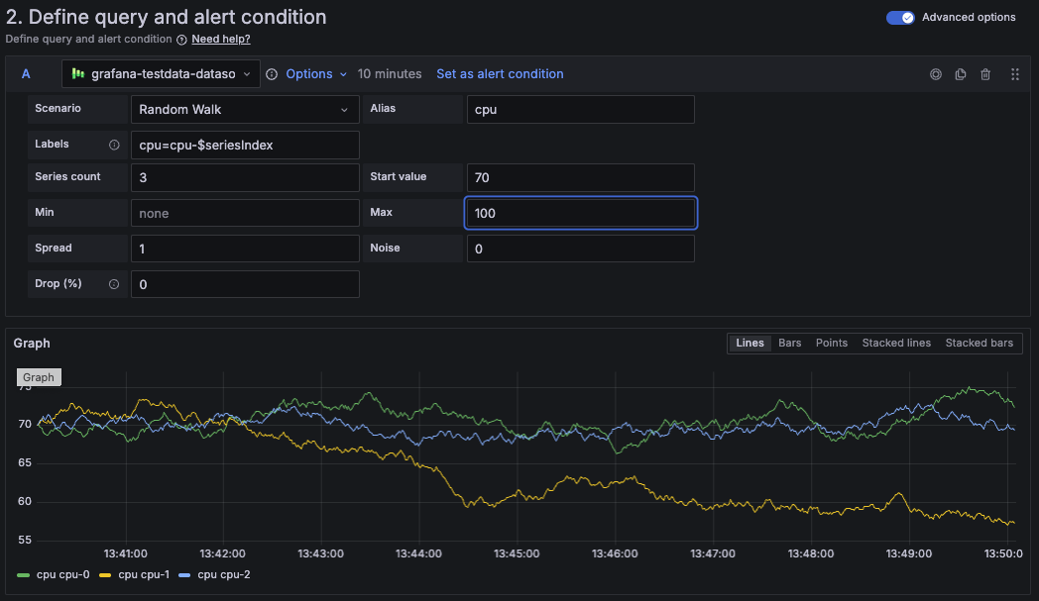Click the Labels field info icon
The image size is (1039, 601).
tap(114, 145)
